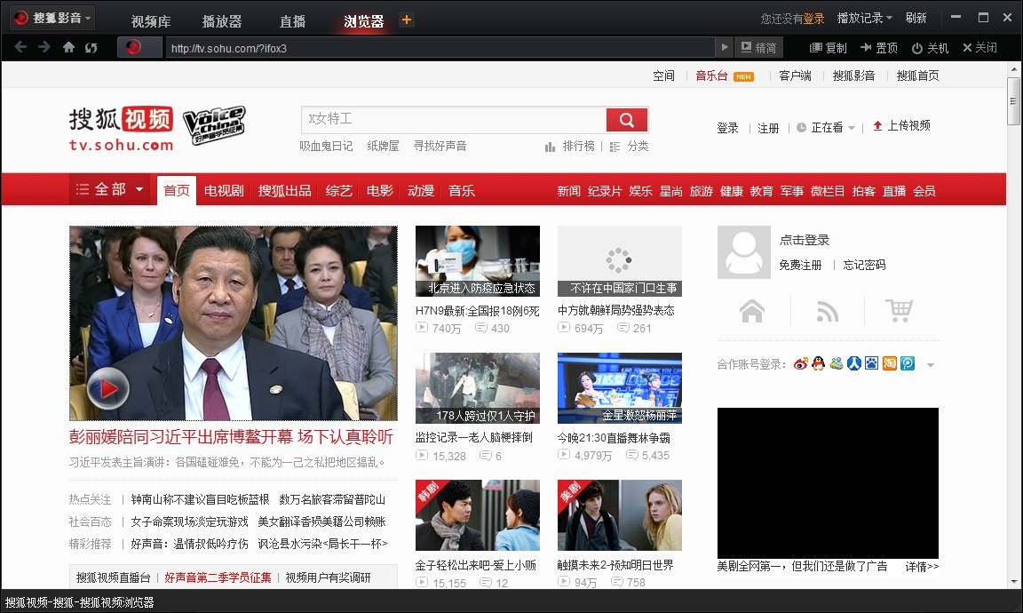The width and height of the screenshot is (1023, 613).
Task: Open 详情>> under the black ad box
Action: click(x=922, y=567)
